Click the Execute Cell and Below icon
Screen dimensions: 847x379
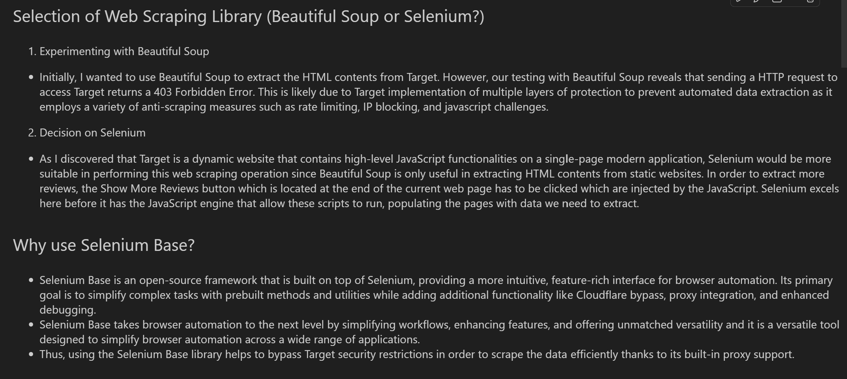756,1
